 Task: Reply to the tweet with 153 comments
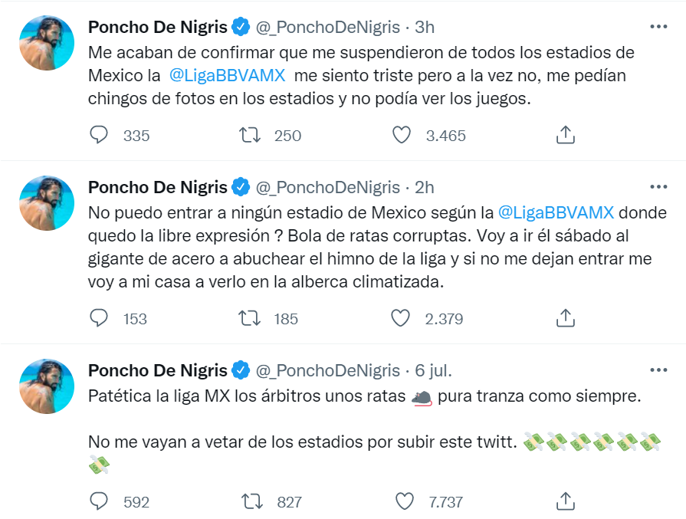click(99, 318)
